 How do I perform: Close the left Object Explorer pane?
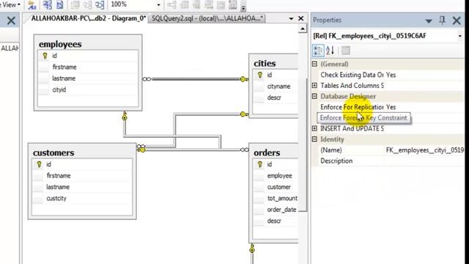coord(11,21)
